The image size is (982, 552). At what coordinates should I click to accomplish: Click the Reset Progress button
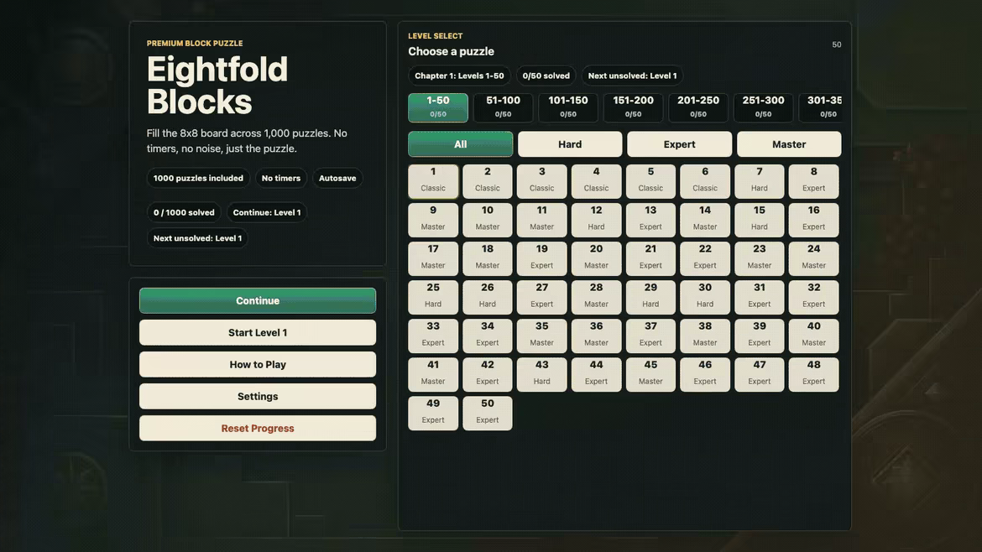pyautogui.click(x=258, y=428)
